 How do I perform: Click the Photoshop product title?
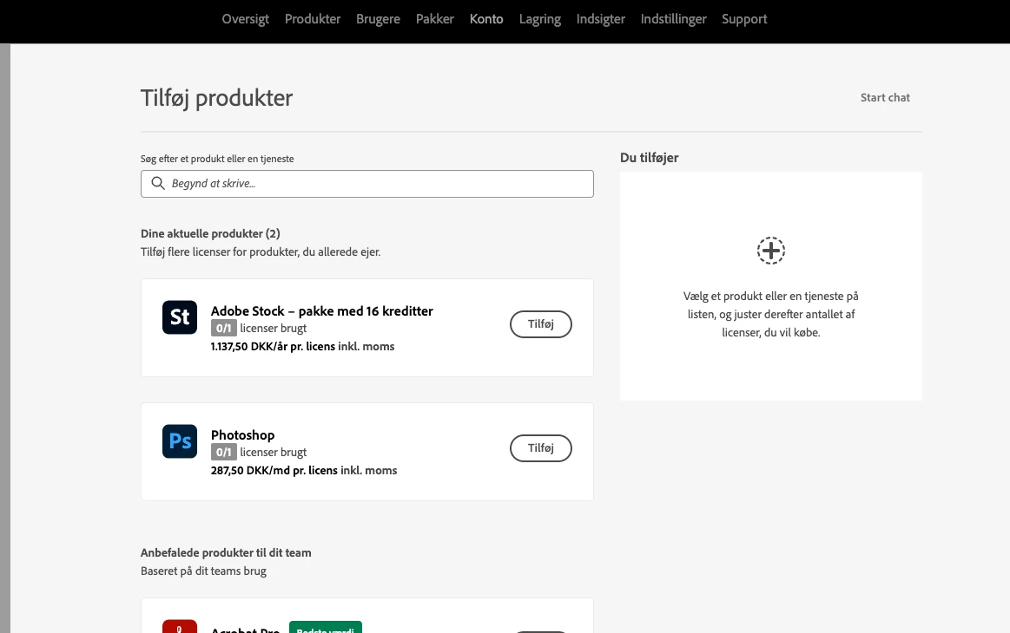pos(243,435)
